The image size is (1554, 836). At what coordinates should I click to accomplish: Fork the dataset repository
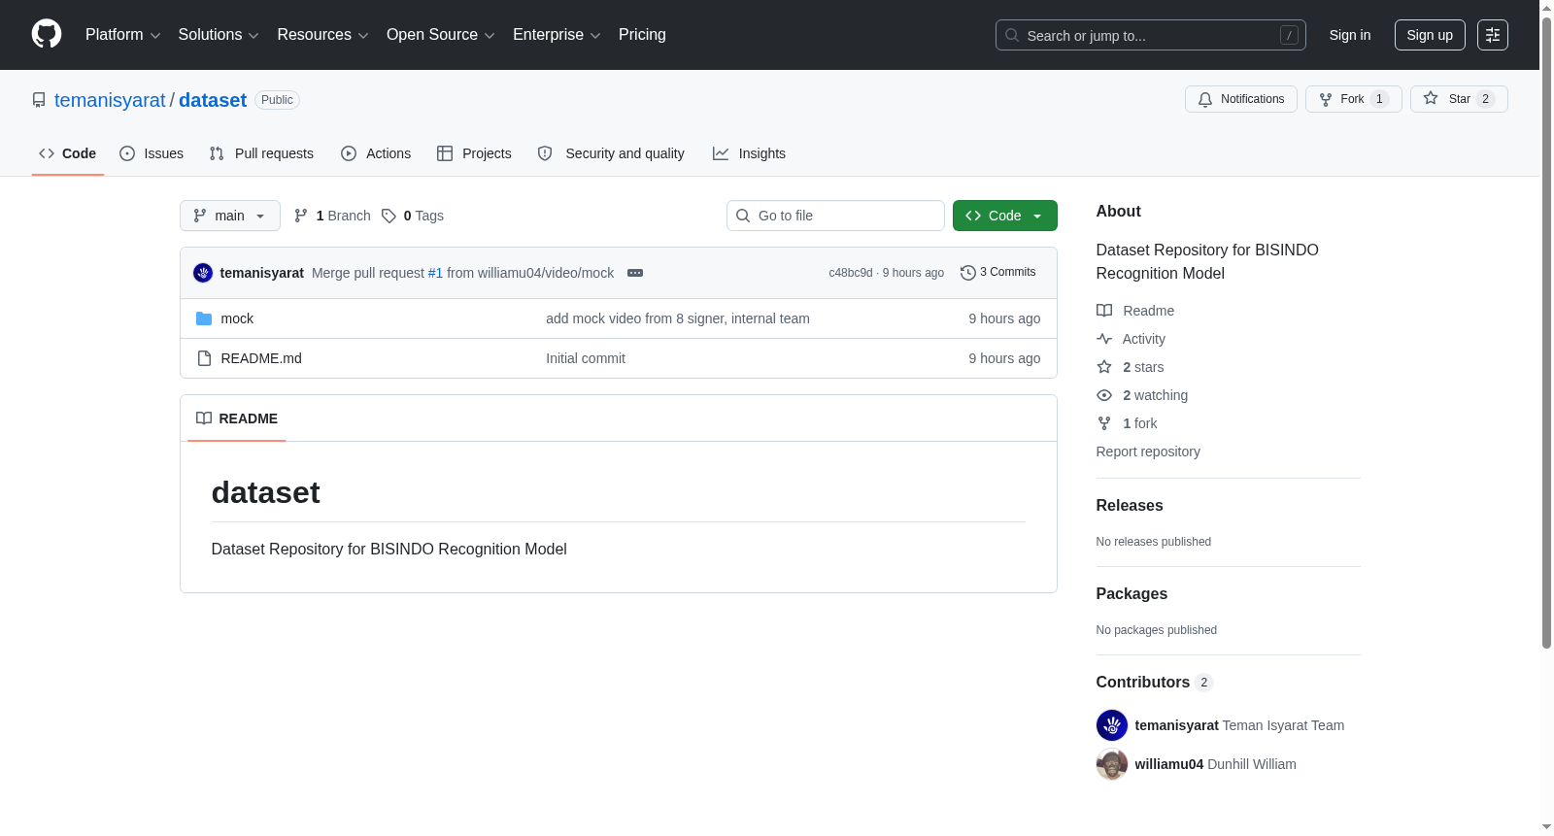(1354, 99)
